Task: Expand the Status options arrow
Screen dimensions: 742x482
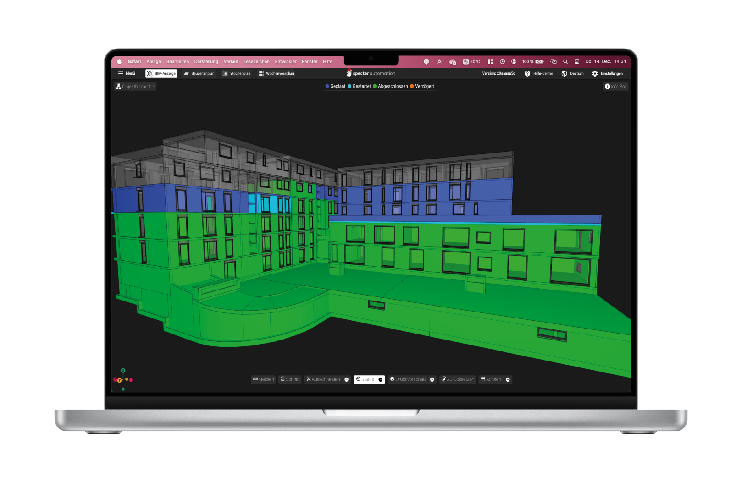Action: [381, 379]
